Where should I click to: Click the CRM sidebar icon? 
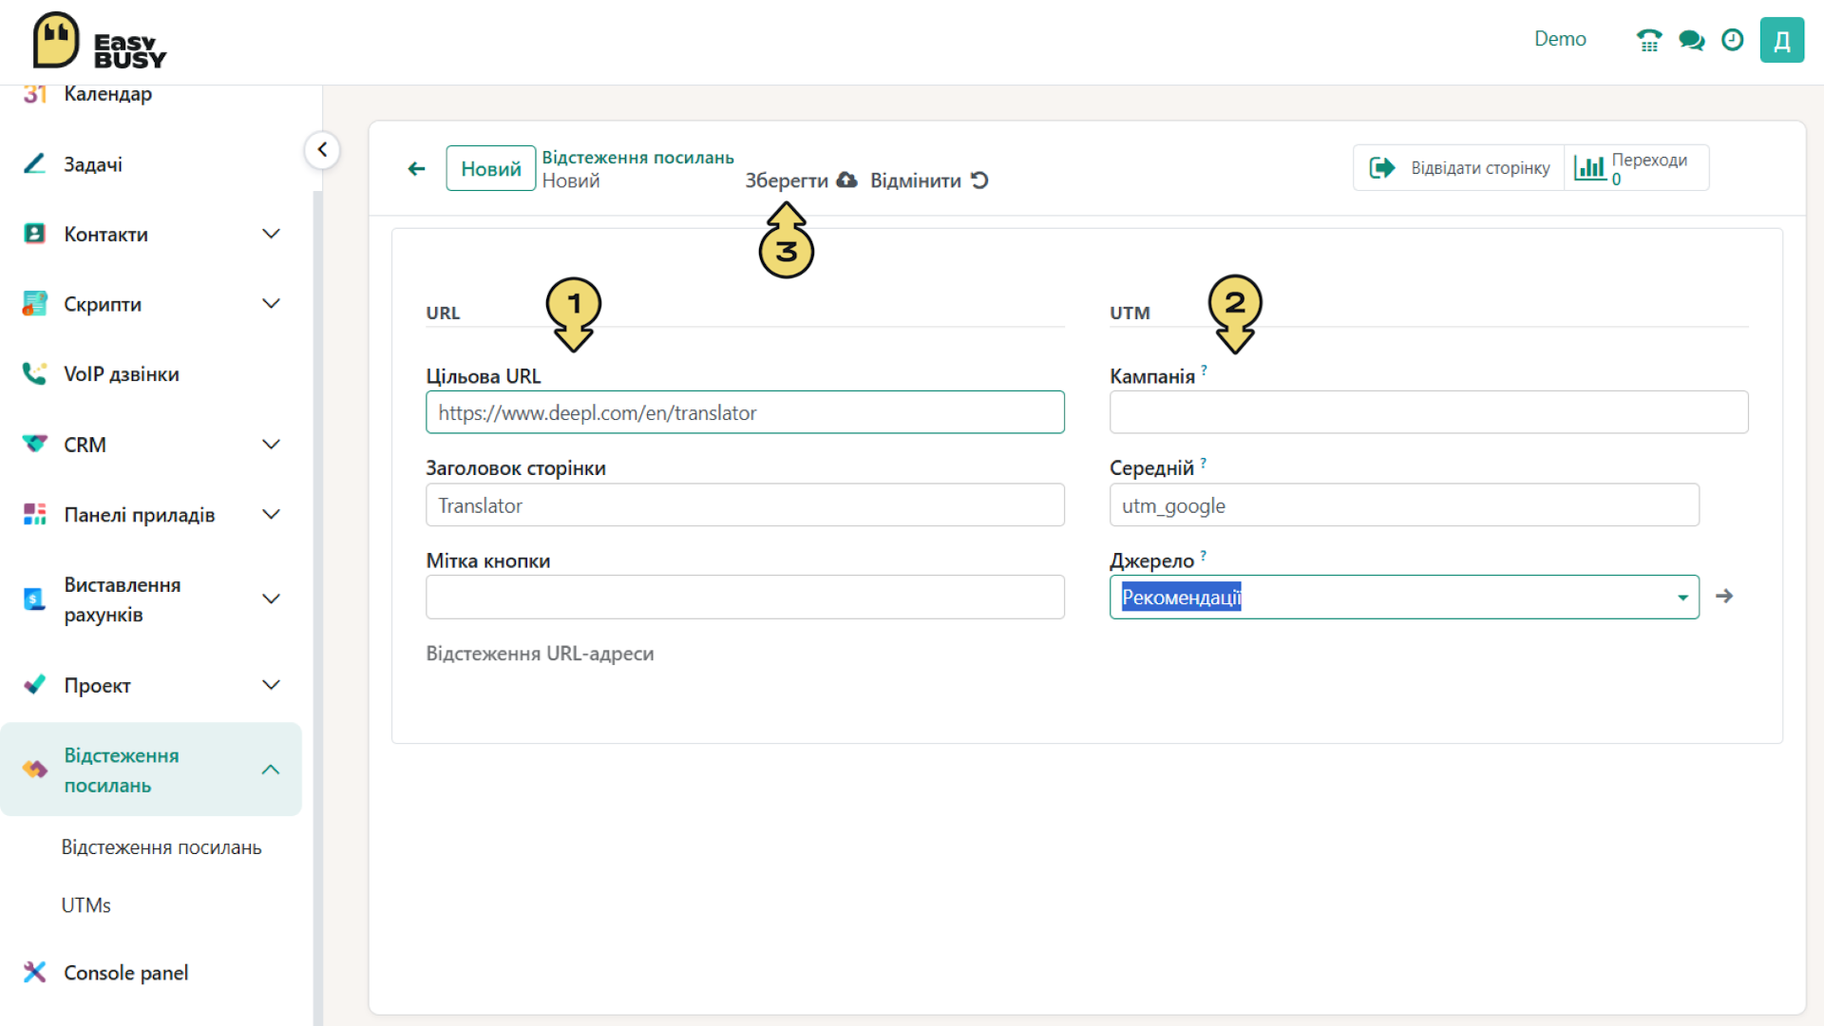[35, 444]
